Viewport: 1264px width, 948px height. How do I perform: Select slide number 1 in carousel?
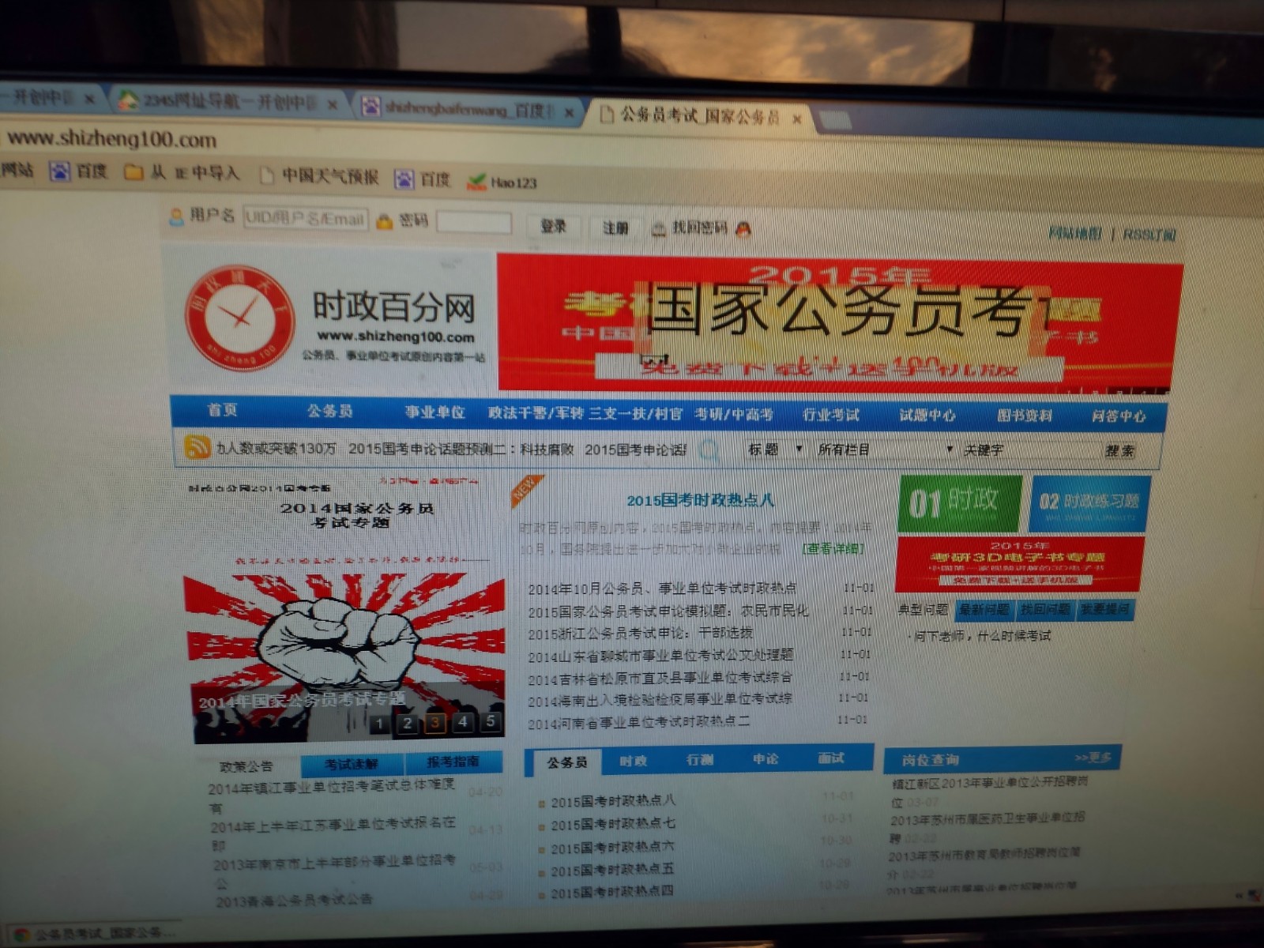click(380, 724)
